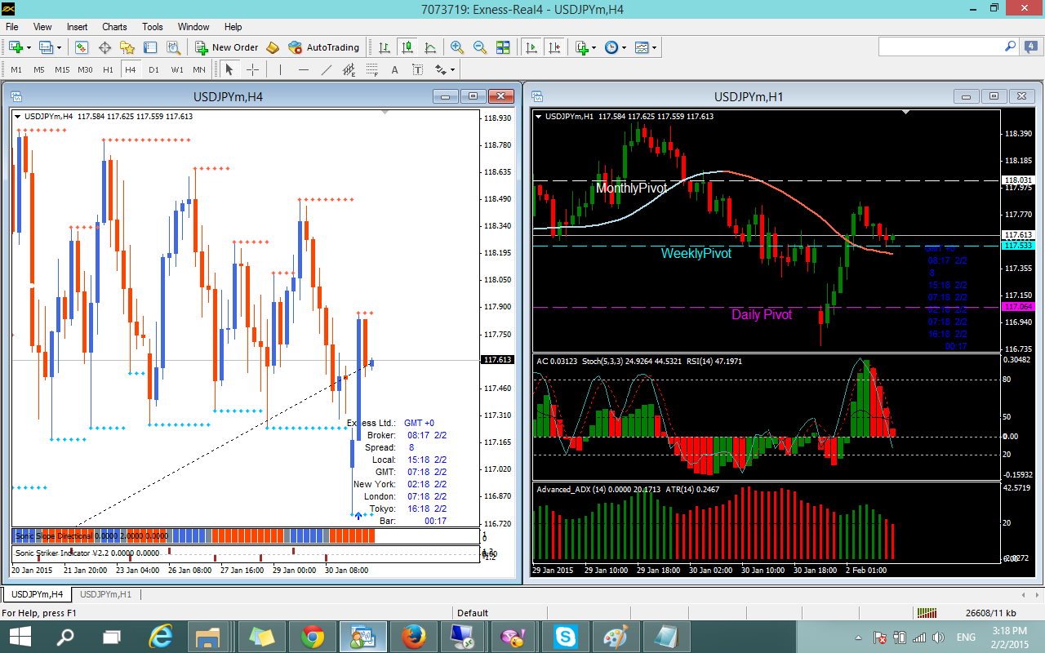The height and width of the screenshot is (653, 1045).
Task: Click the connection status 26608/11 kb
Action: [x=990, y=613]
